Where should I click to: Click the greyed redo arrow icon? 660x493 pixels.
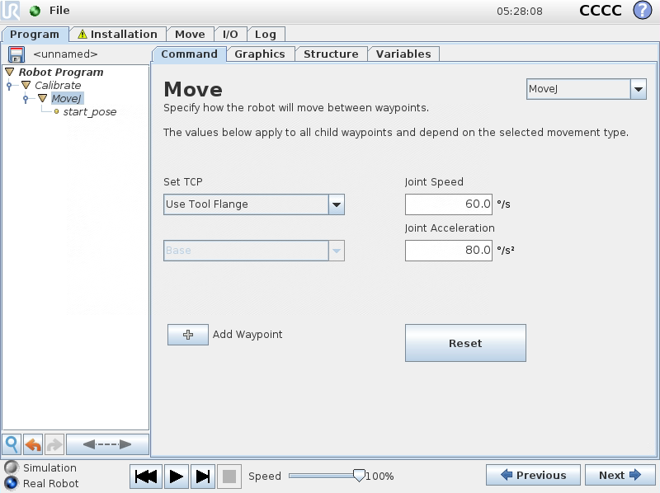click(x=54, y=444)
